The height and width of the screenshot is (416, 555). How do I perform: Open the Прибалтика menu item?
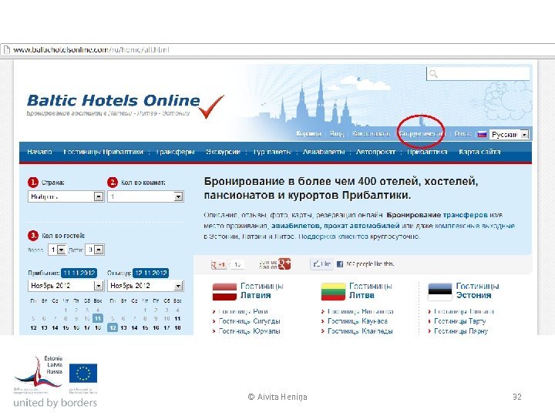click(x=427, y=152)
